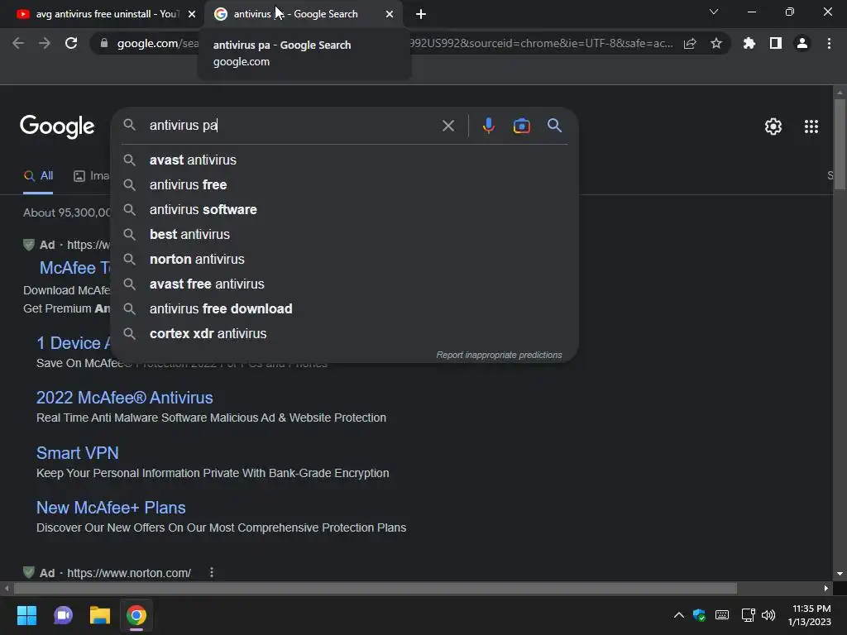Image resolution: width=847 pixels, height=635 pixels.
Task: Share this page icon in address bar
Action: pos(690,43)
